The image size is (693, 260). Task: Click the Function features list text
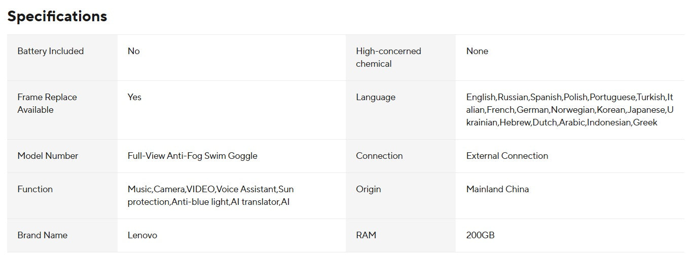point(210,195)
